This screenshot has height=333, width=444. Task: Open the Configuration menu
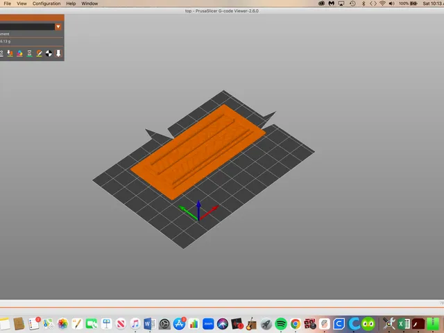[46, 3]
